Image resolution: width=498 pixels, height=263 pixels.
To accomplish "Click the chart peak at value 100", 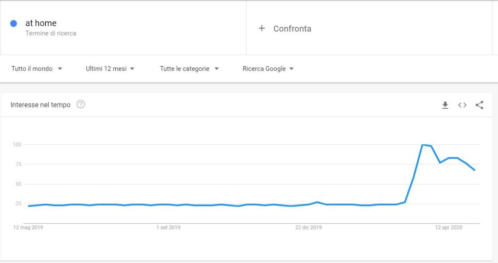I will (423, 145).
